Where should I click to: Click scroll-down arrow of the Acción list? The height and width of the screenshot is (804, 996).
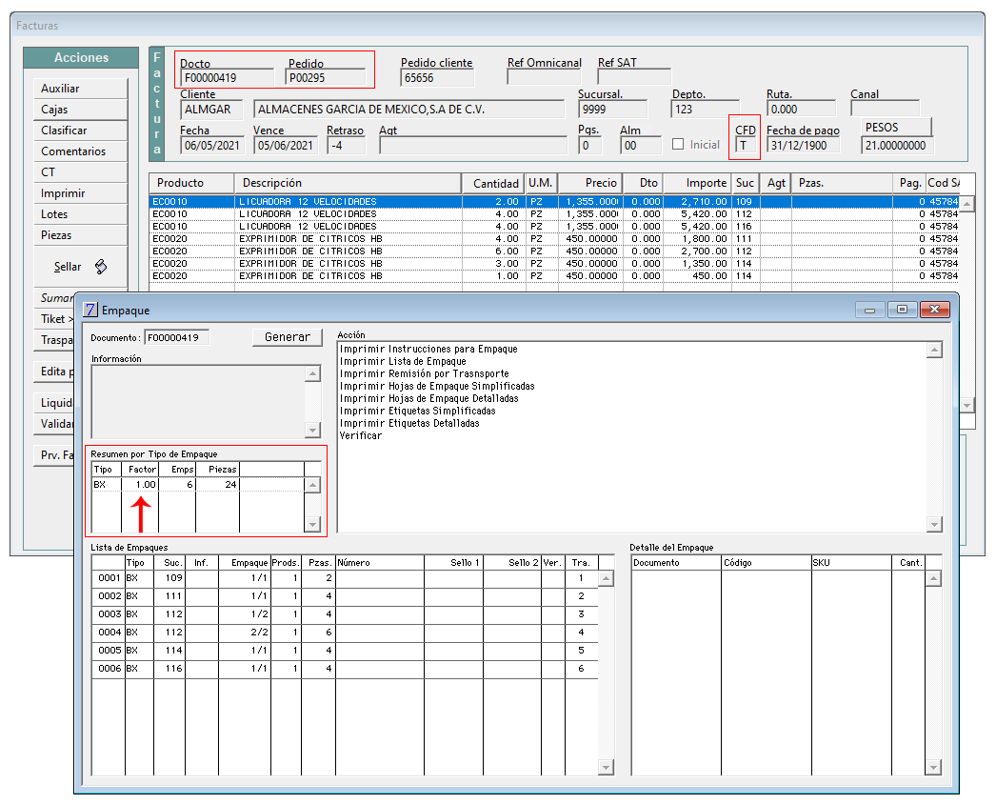[934, 524]
